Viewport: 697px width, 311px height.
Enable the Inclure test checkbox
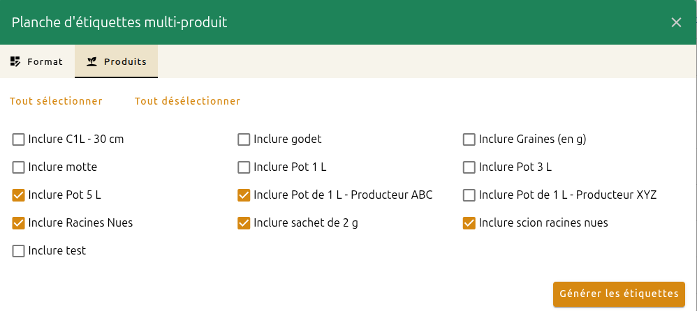pyautogui.click(x=18, y=251)
